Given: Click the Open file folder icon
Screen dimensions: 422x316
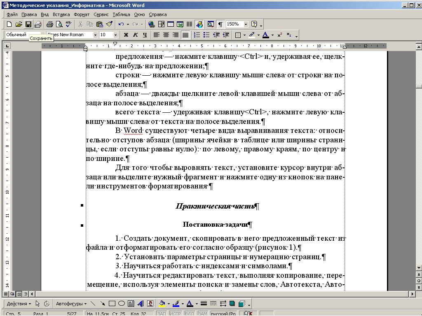Looking at the screenshot, I should (19, 24).
